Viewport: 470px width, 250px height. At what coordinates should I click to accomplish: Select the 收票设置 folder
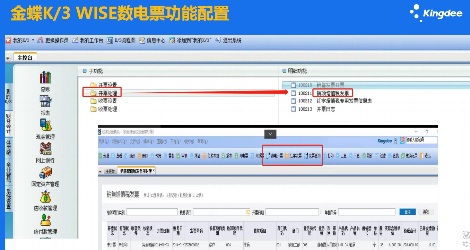104,101
